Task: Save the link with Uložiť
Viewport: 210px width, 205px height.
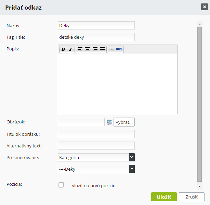Action: (164, 197)
